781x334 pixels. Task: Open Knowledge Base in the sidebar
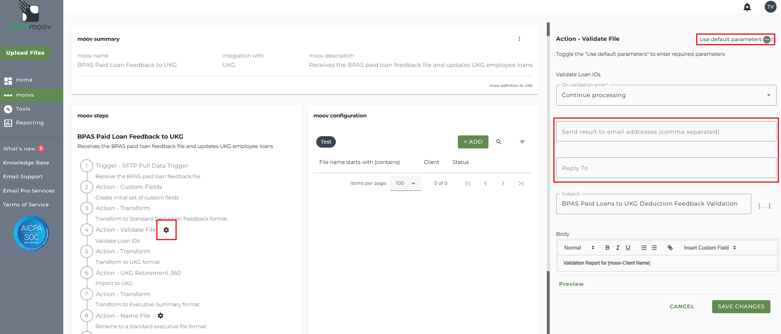tap(26, 163)
